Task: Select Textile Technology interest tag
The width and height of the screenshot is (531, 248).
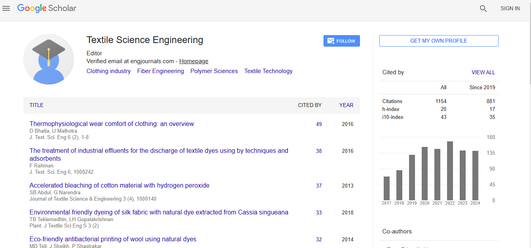Action: [x=268, y=71]
